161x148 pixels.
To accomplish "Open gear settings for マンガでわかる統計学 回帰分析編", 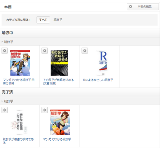I will 5,51.
